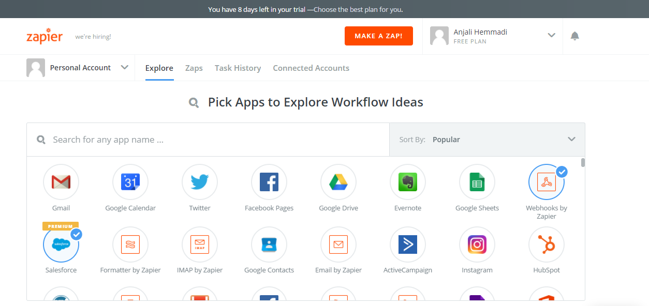Open the Task History tab
The height and width of the screenshot is (306, 649).
238,68
